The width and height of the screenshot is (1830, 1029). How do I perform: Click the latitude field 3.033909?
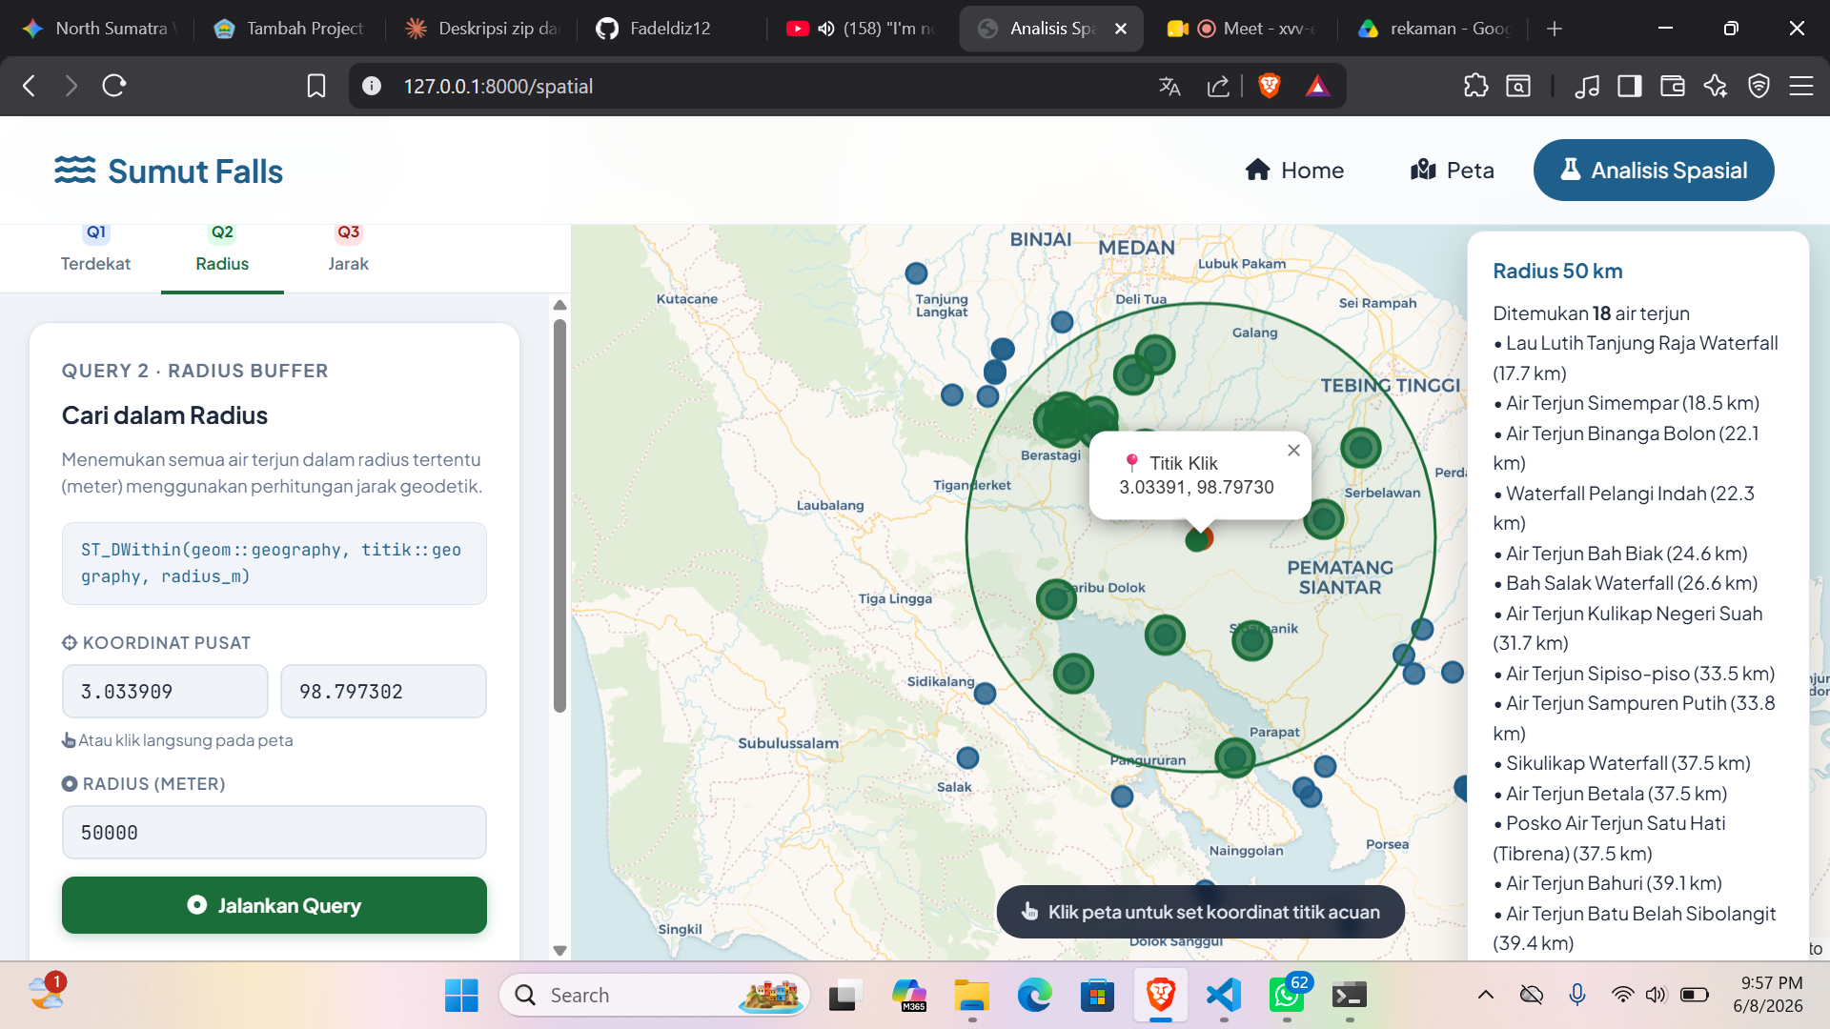[x=165, y=692]
